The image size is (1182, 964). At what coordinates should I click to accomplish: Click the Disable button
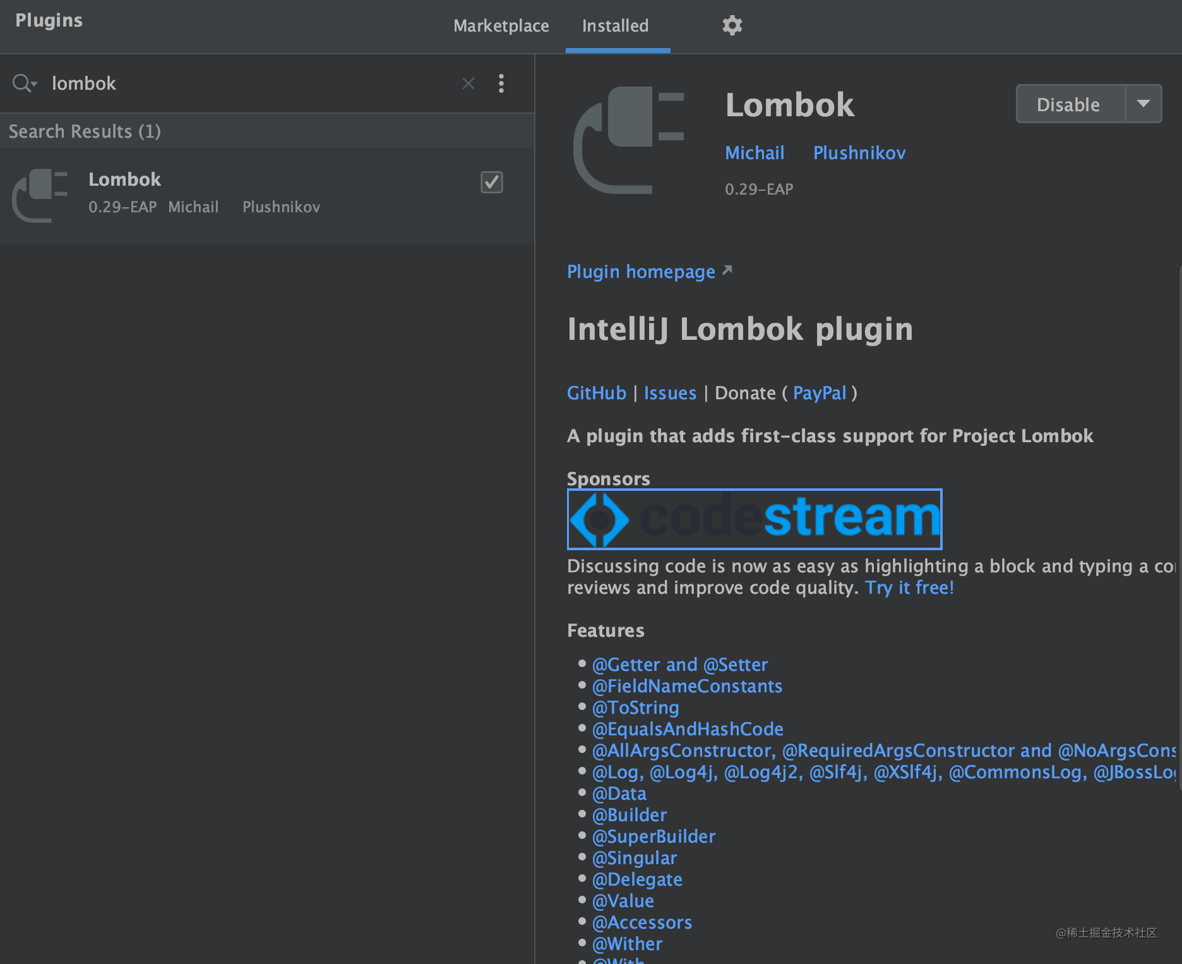coord(1068,104)
